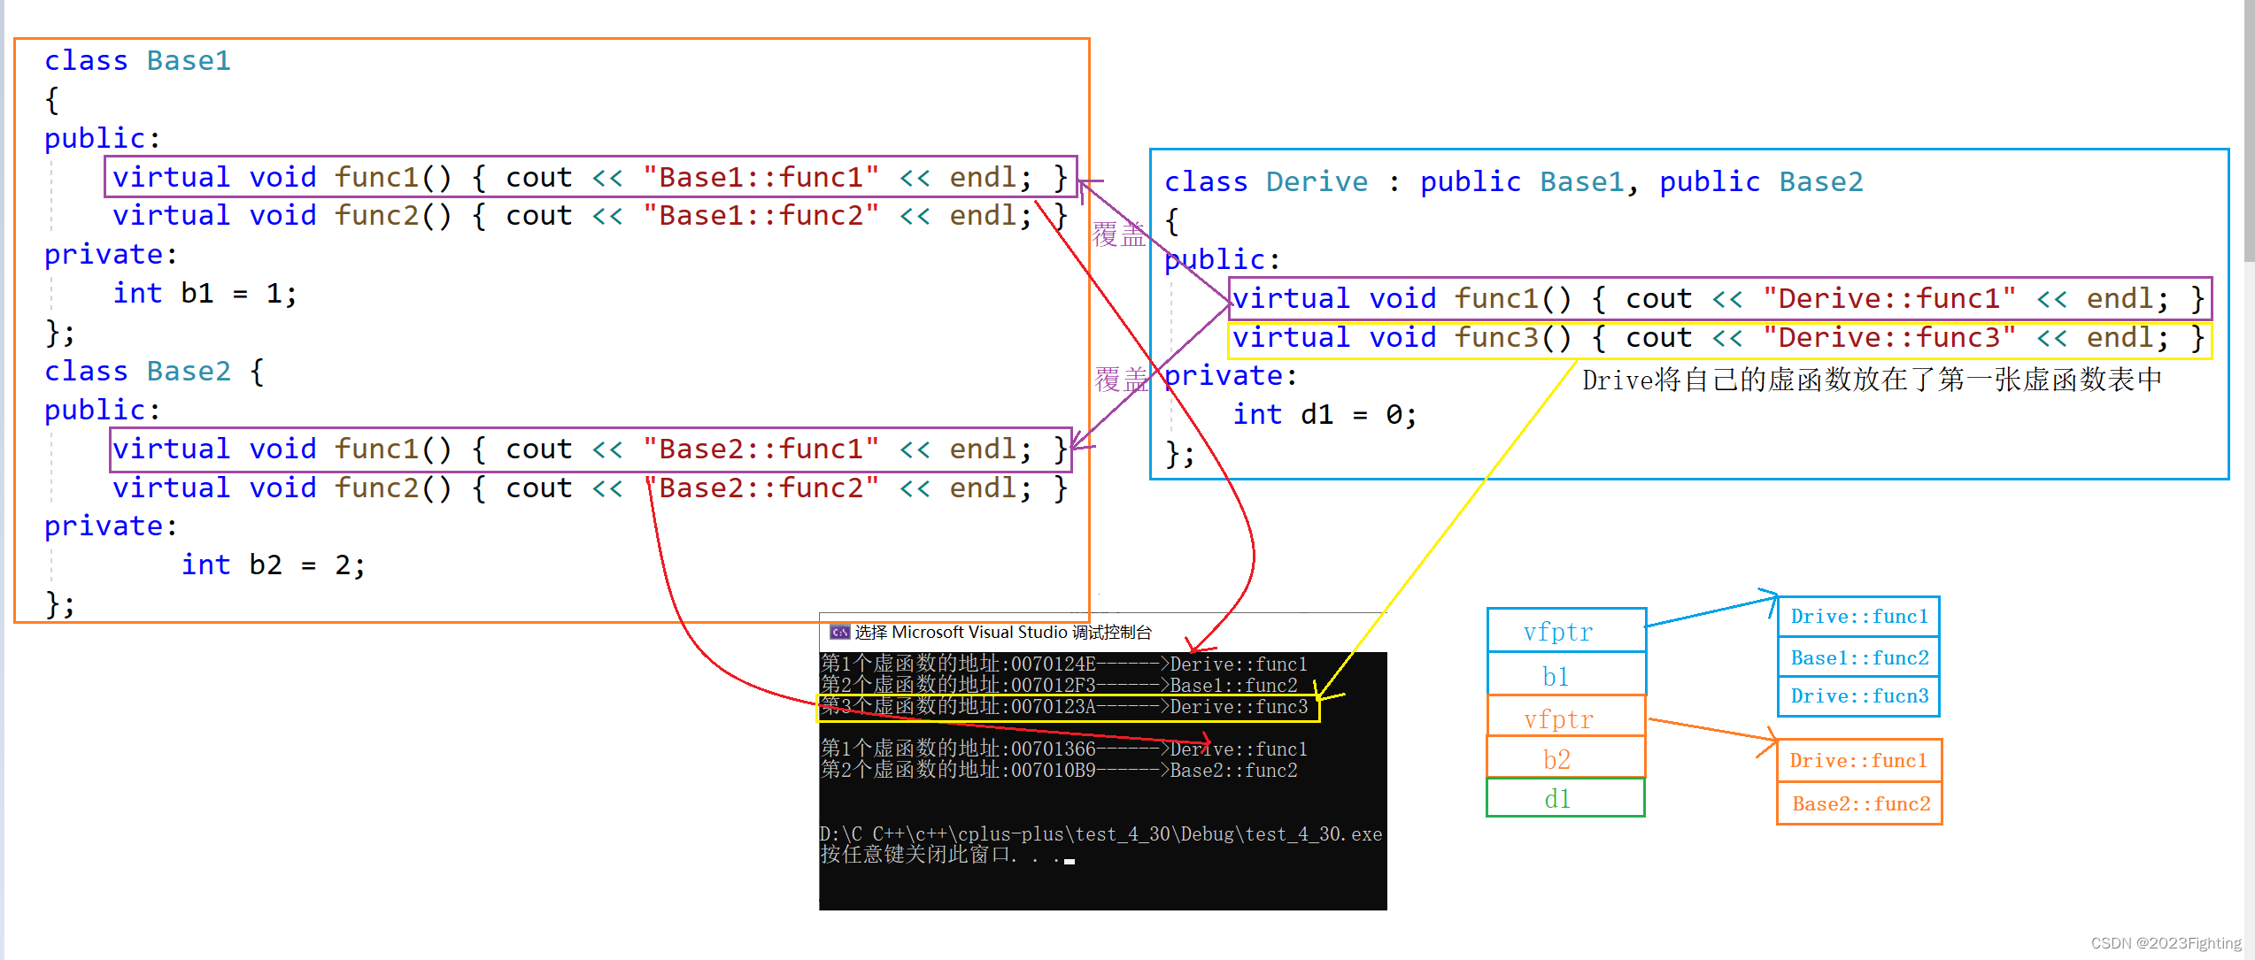2255x960 pixels.
Task: Select the 'int b2 = 2;' member line
Action: coord(273,564)
